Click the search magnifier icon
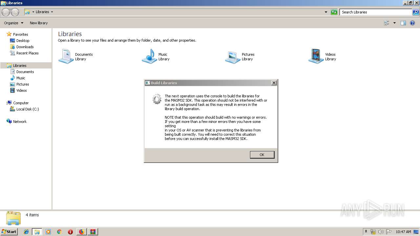The image size is (420, 236). pyautogui.click(x=416, y=12)
